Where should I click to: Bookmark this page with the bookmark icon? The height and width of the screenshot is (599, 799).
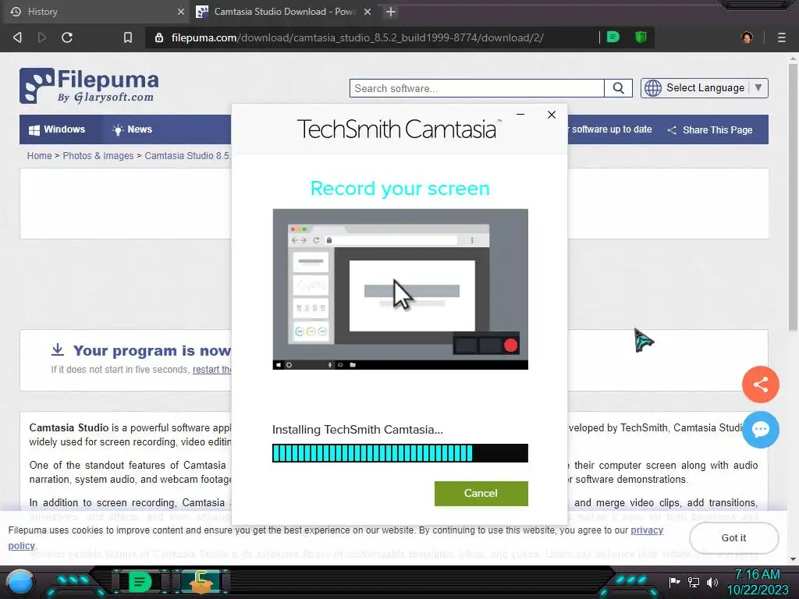128,37
